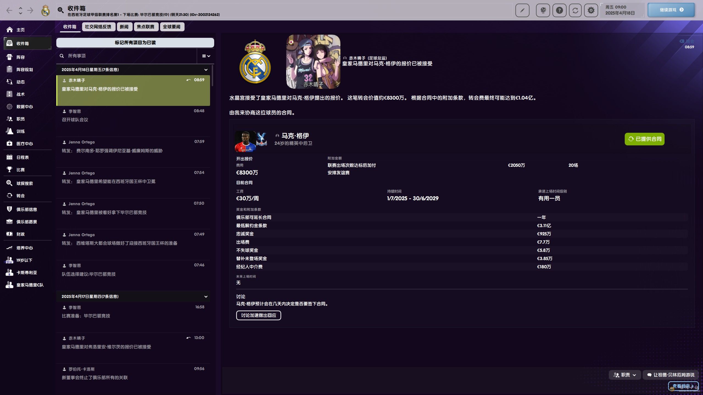Click 让祖德·贝林厄姆游说 button
Screen dimensions: 703x395
pyautogui.click(x=670, y=375)
